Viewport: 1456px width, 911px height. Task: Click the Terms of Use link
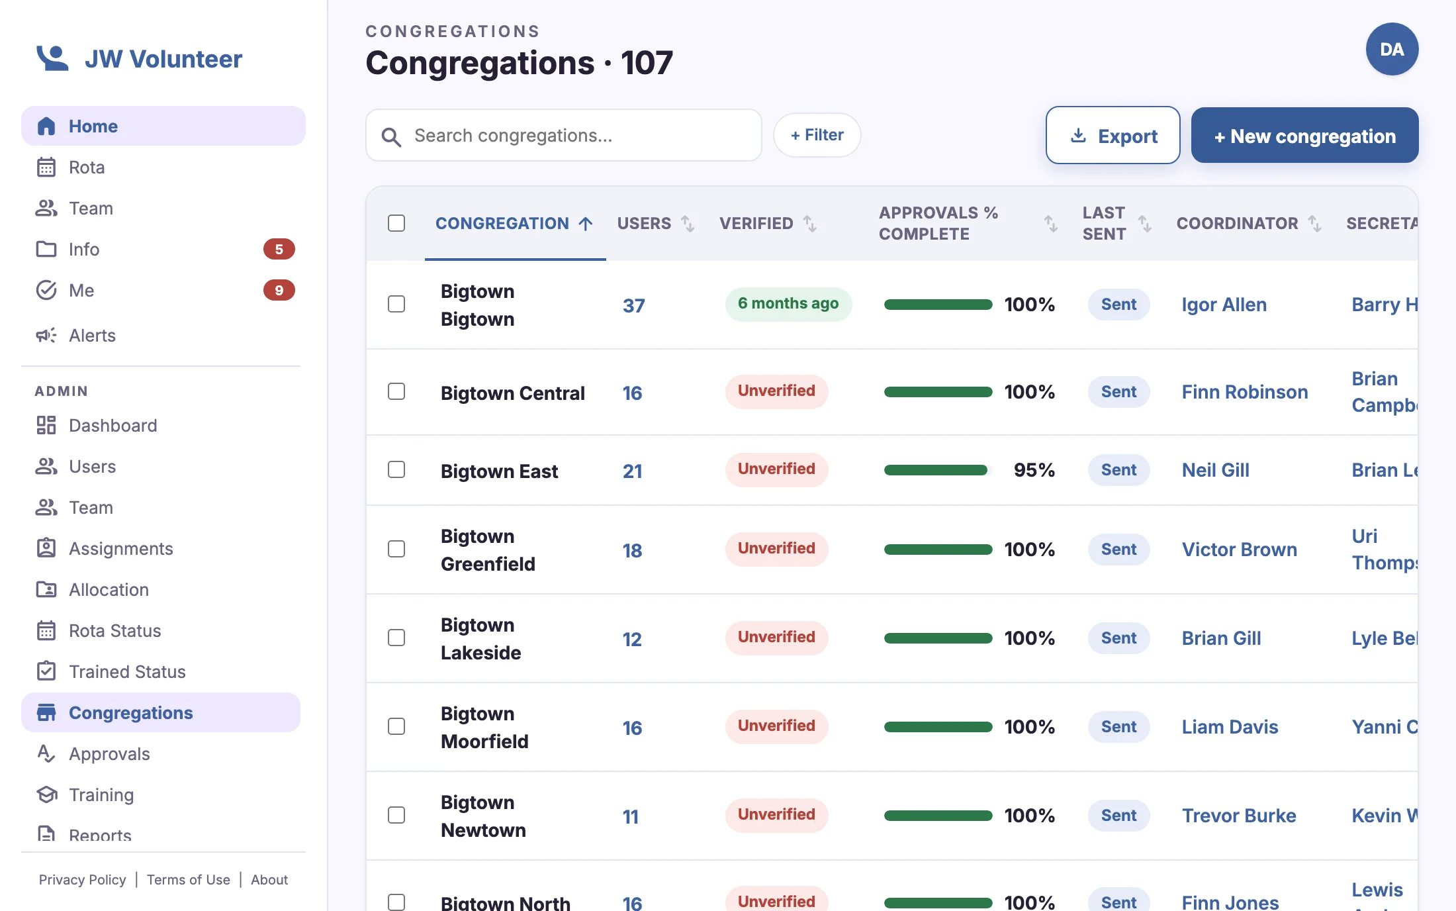tap(189, 879)
